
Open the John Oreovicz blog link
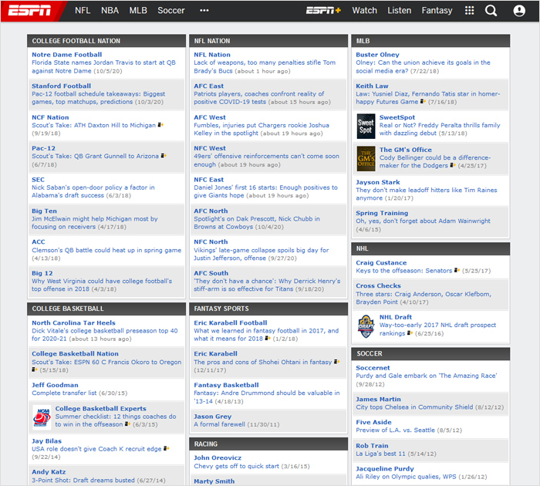[x=218, y=457]
